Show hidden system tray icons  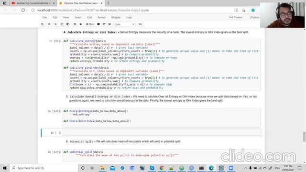pyautogui.click(x=245, y=168)
